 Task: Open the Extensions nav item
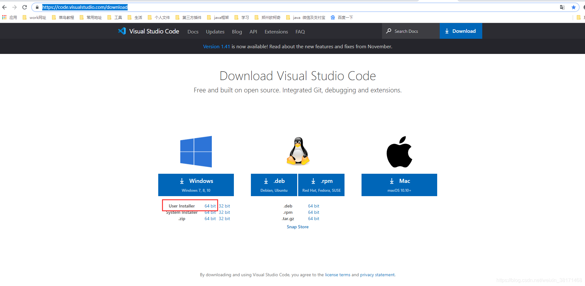tap(276, 32)
